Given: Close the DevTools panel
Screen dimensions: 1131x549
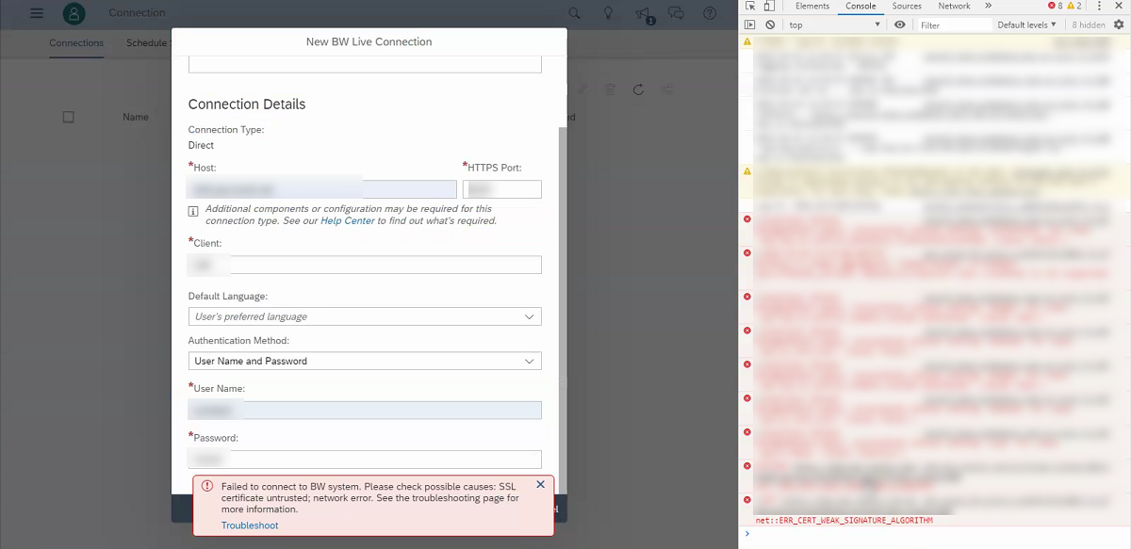Looking at the screenshot, I should pos(1119,7).
